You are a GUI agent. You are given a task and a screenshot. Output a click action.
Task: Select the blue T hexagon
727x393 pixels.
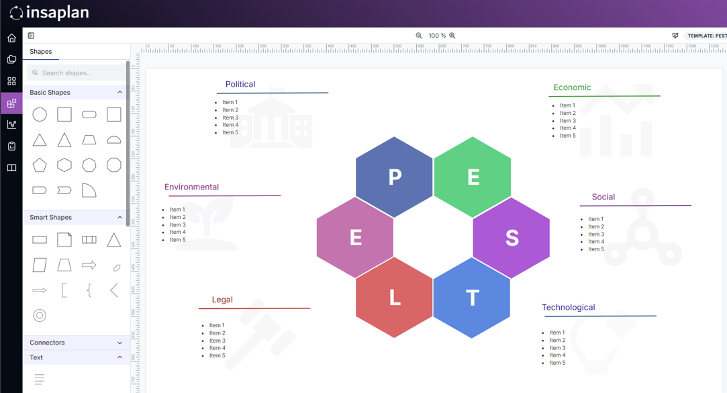tap(472, 298)
